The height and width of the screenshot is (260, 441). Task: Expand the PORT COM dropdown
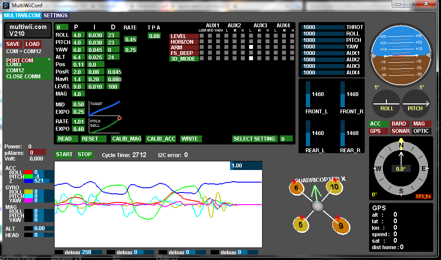click(29, 60)
